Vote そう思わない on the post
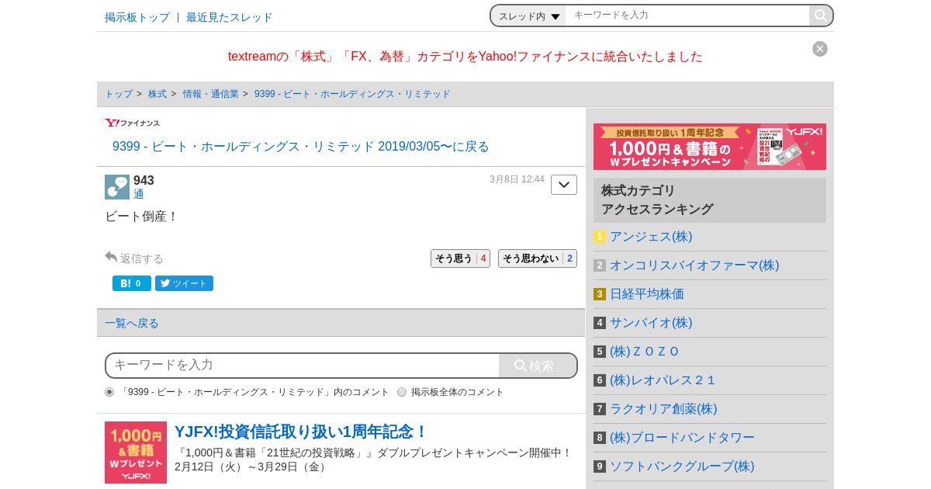This screenshot has width=931, height=489. point(538,258)
